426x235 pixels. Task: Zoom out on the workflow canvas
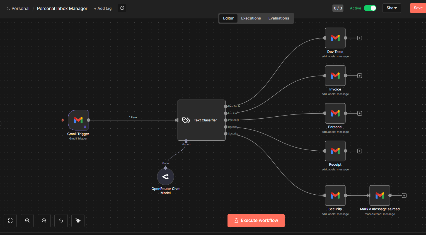click(44, 221)
